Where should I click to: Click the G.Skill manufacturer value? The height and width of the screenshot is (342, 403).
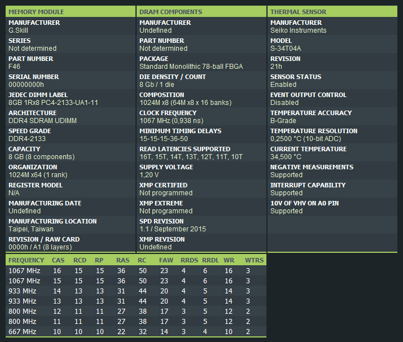click(x=18, y=30)
